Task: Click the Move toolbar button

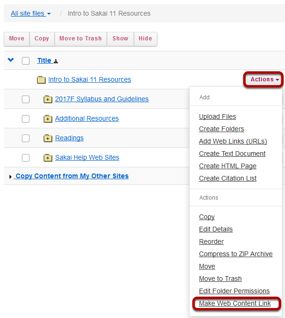Action: pos(17,39)
